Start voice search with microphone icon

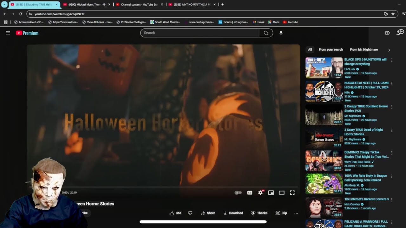[281, 33]
